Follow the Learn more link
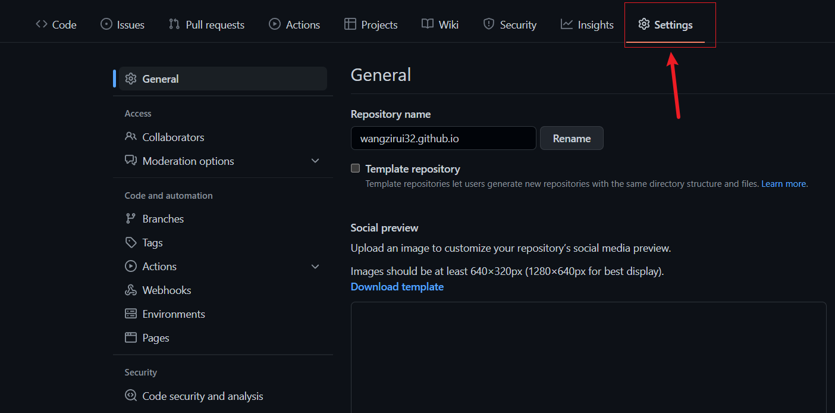Screen dimensions: 835x413 click(783, 184)
